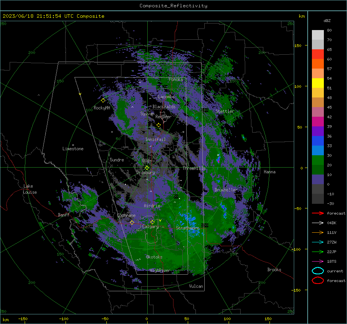Screen dimensions: 347x324
Task: Click the Hanna city label
Action: coord(270,172)
